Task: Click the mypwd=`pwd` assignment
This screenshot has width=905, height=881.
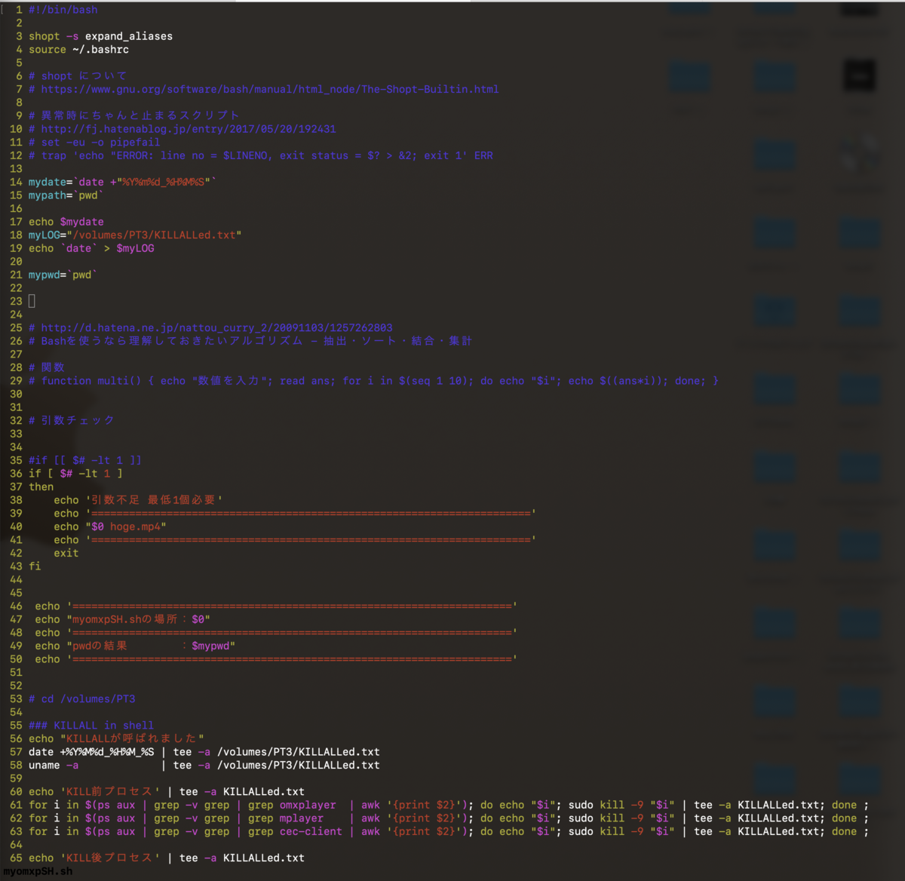Action: coord(63,275)
